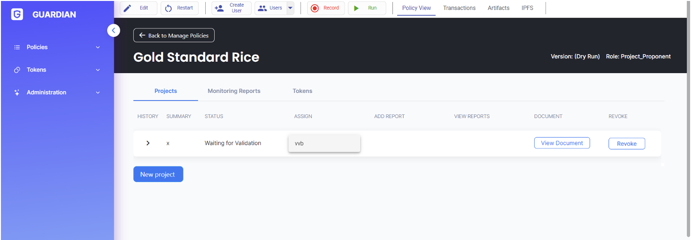Expand project history row chevron

[x=148, y=143]
